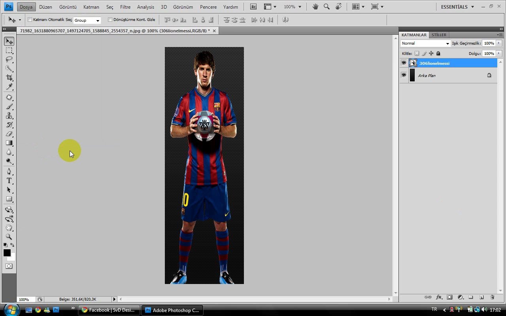506x316 pixels.
Task: Enable Dönüştürme Kont. Gizle checkbox
Action: click(110, 20)
